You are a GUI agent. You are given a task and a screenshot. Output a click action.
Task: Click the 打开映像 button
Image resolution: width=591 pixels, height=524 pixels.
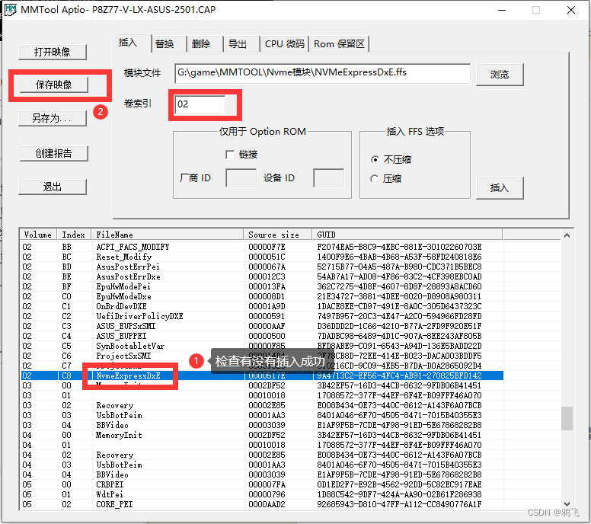53,52
